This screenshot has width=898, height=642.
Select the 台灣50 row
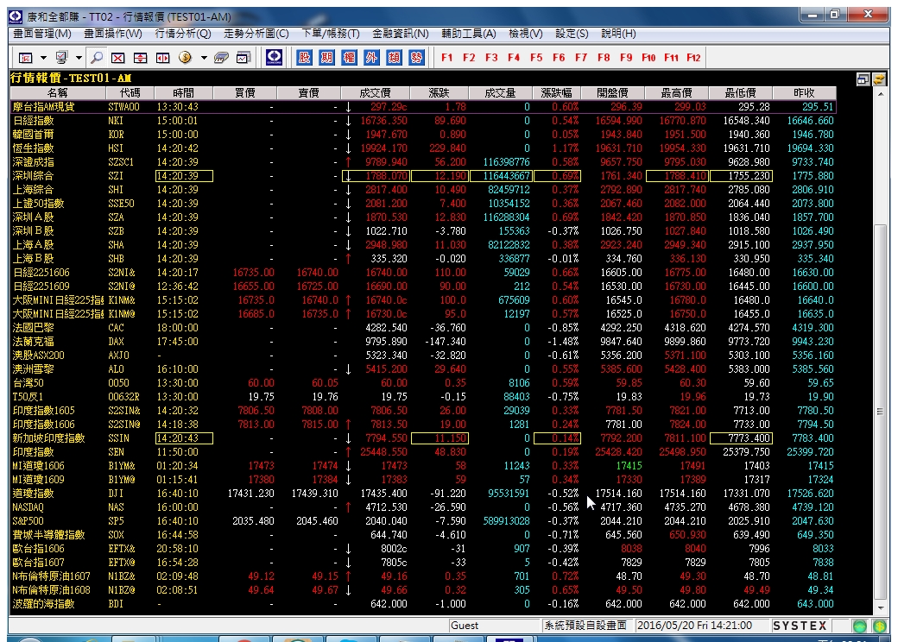point(423,383)
